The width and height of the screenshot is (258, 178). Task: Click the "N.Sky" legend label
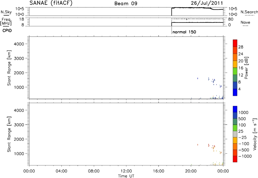pos(6,12)
